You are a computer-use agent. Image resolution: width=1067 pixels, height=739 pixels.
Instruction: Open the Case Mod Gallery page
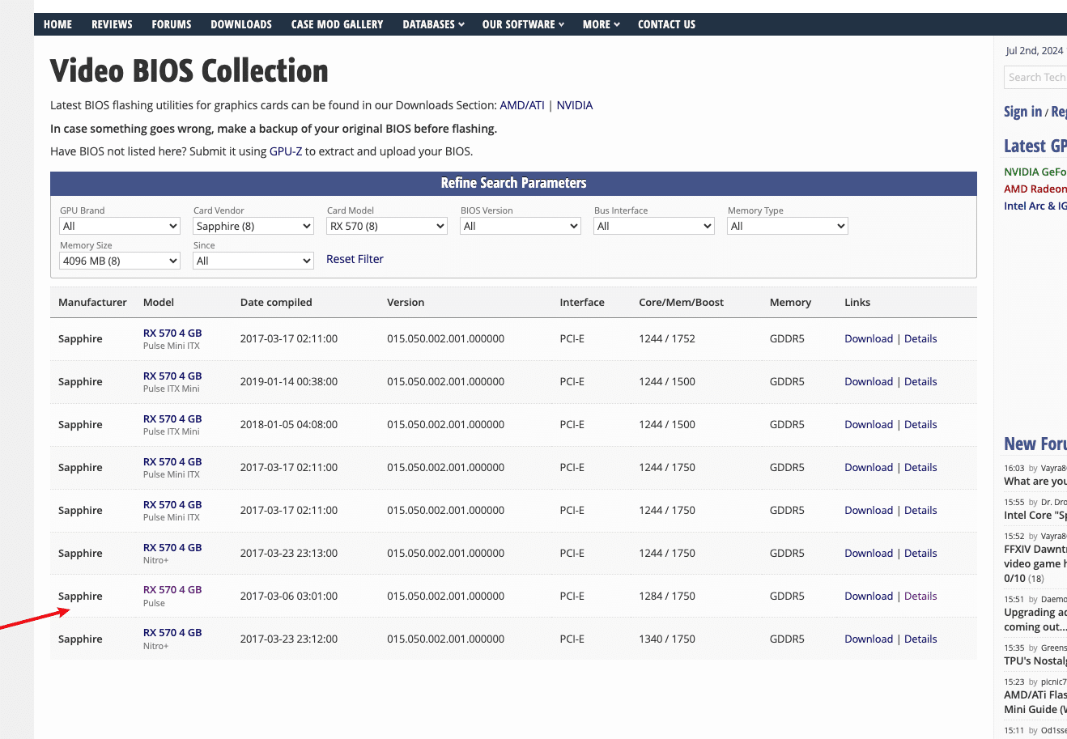[337, 24]
